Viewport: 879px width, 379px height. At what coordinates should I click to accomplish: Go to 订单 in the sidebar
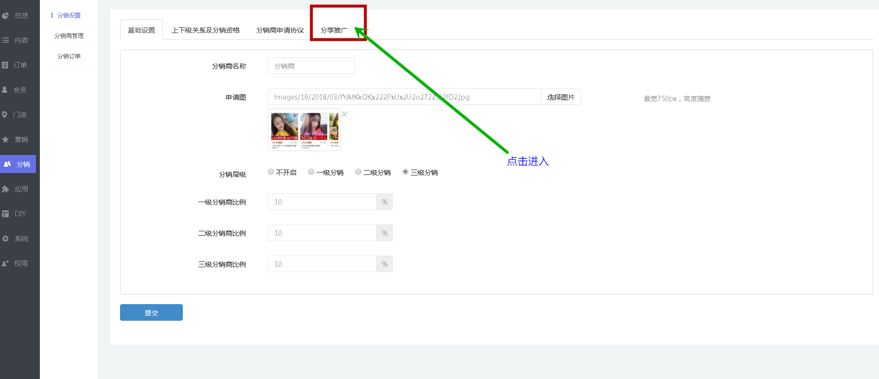click(20, 65)
